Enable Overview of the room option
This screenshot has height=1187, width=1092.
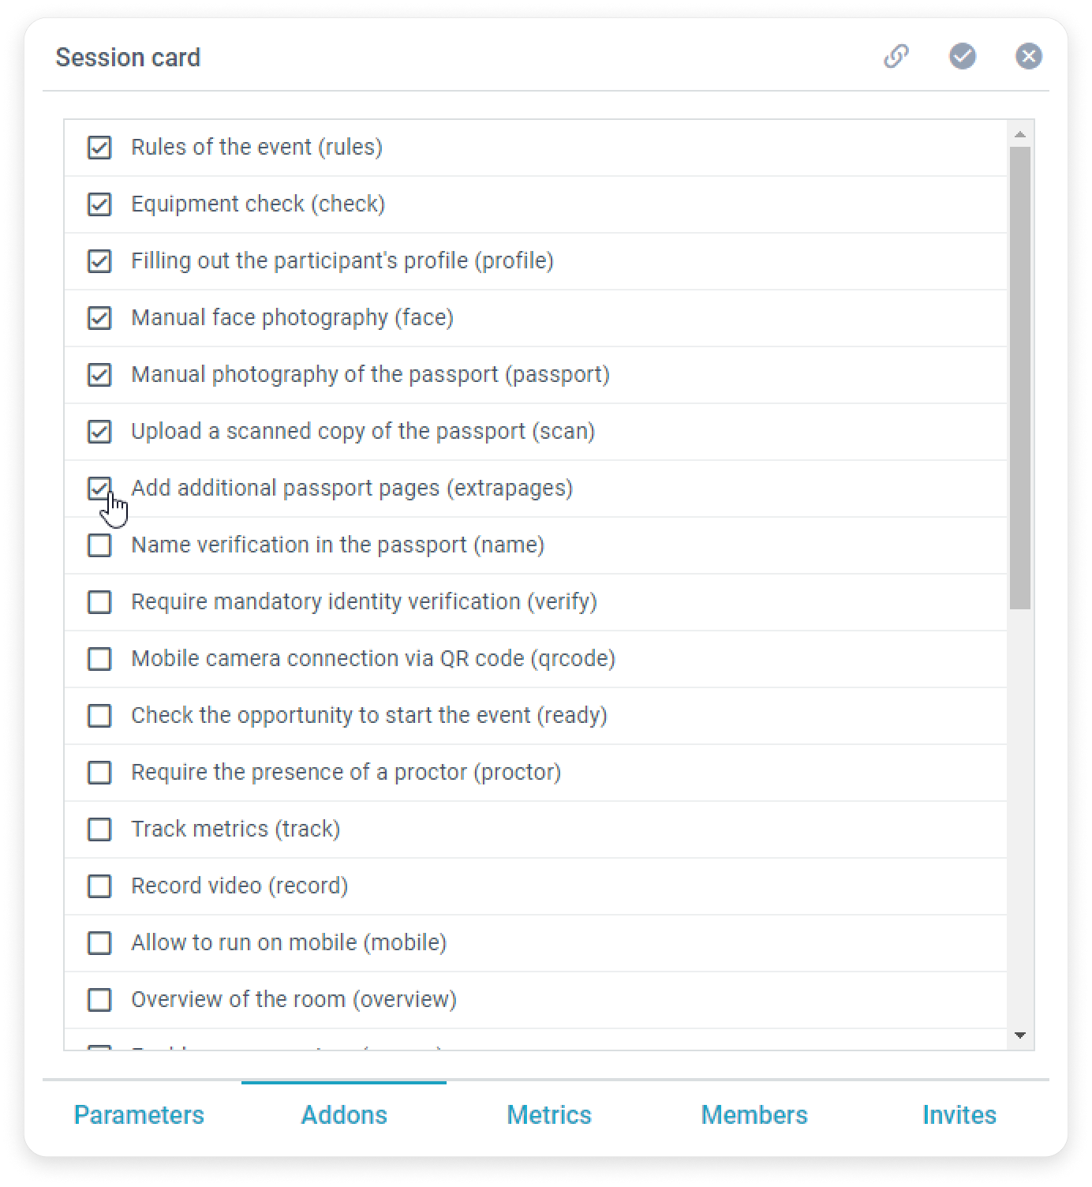(x=99, y=1000)
